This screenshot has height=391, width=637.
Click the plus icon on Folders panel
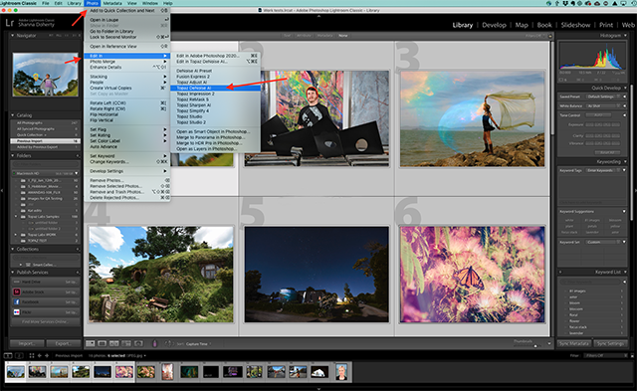[78, 155]
